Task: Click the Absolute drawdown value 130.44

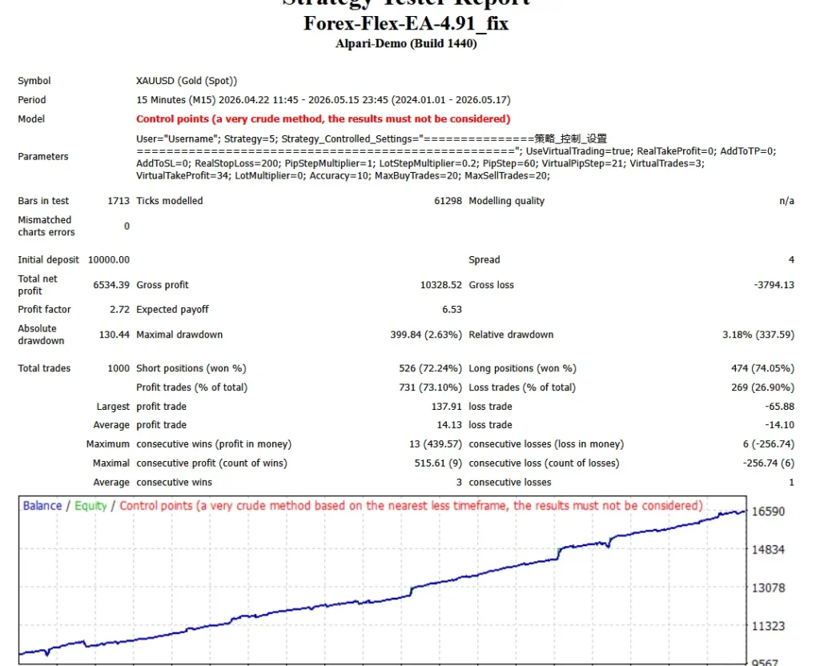Action: tap(114, 335)
